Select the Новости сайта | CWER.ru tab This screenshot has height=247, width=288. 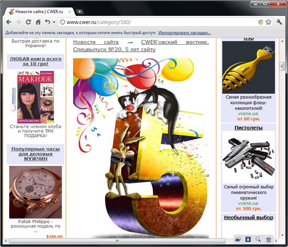[x=39, y=12]
